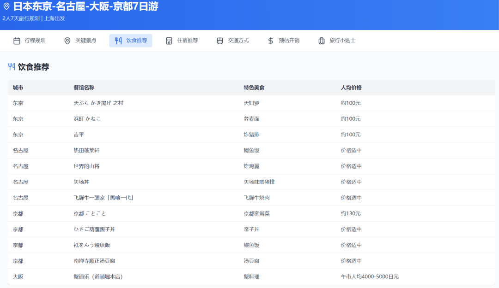This screenshot has height=288, width=499.
Task: Click the fork-and-knife icon in 饮食推荐 tab
Action: (x=118, y=41)
